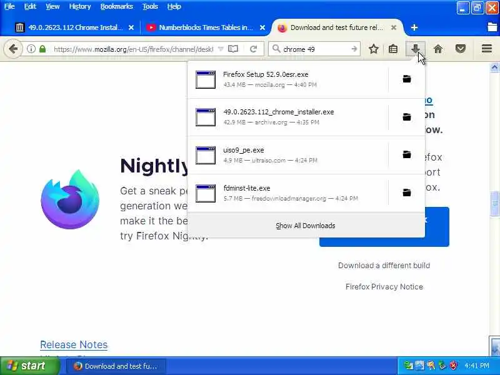Image resolution: width=500 pixels, height=375 pixels.
Task: Bookmark this page with star icon
Action: [x=373, y=49]
